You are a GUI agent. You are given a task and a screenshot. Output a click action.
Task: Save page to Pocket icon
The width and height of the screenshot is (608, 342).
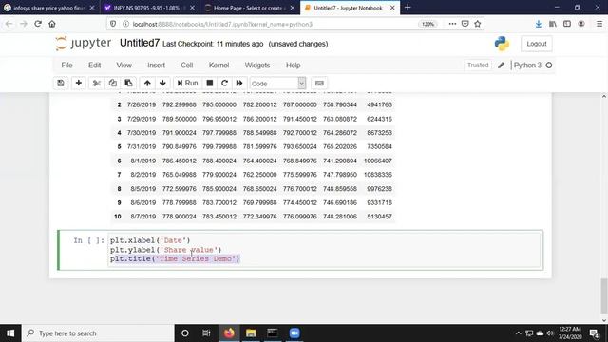(x=465, y=24)
